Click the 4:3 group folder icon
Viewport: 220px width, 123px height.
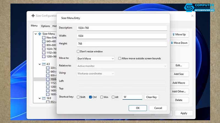point(44,64)
